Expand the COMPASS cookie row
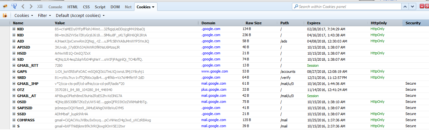Viewport: 429px width, 130px height. (14, 120)
